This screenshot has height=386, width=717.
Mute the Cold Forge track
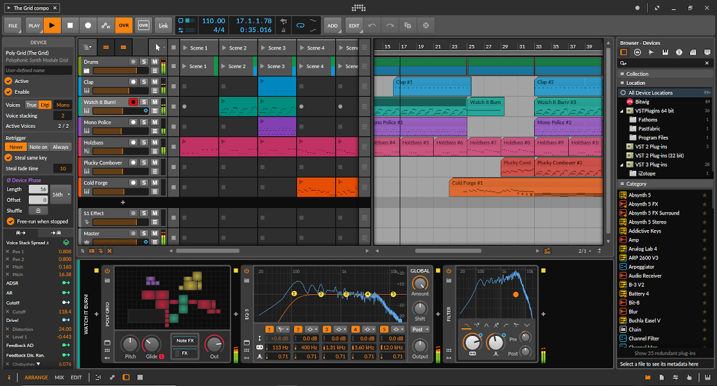point(154,183)
